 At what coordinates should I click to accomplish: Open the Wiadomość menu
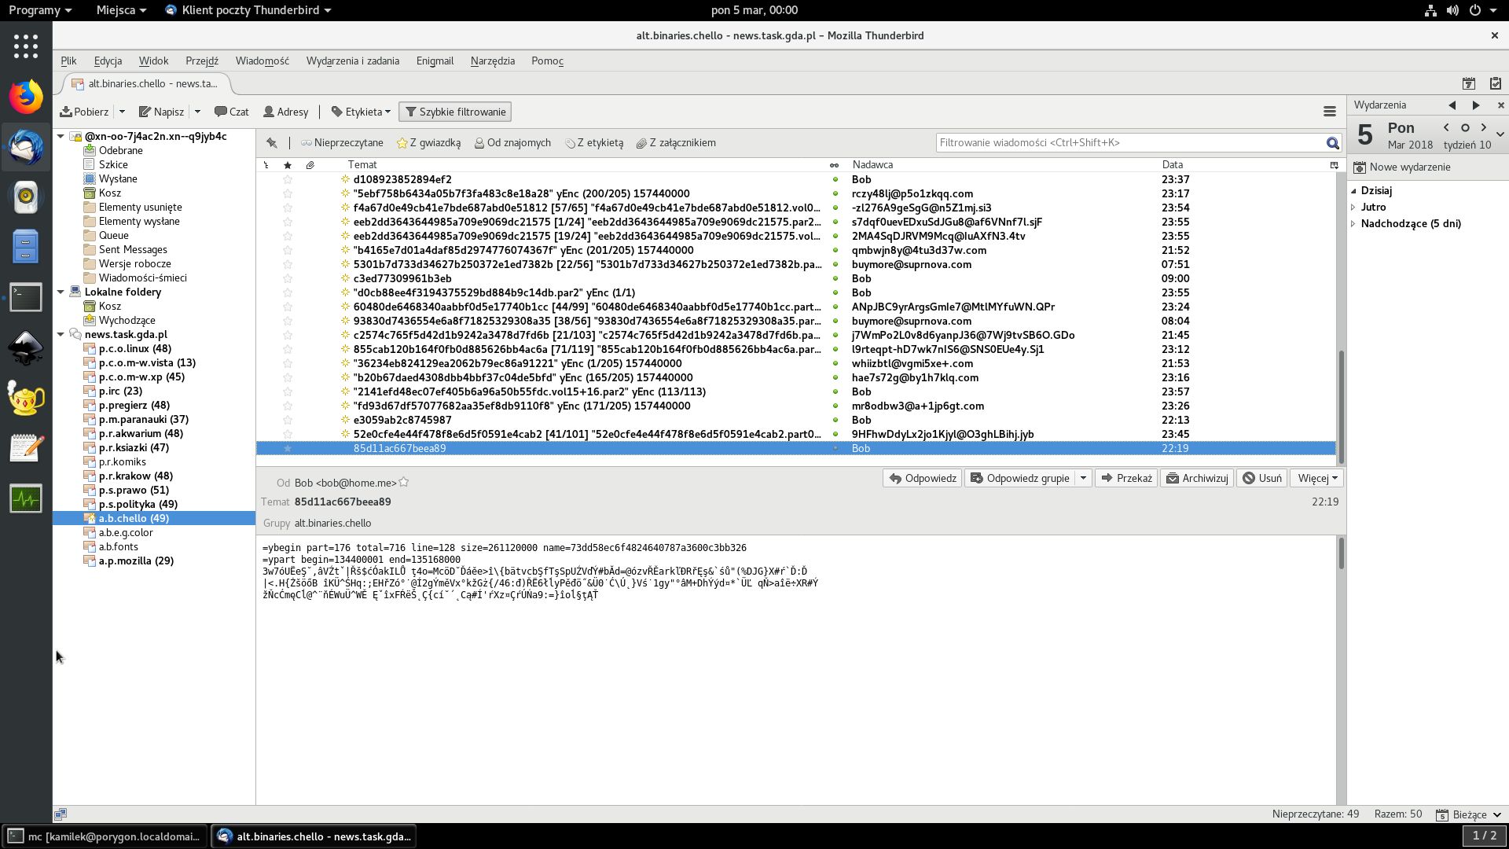tap(262, 61)
